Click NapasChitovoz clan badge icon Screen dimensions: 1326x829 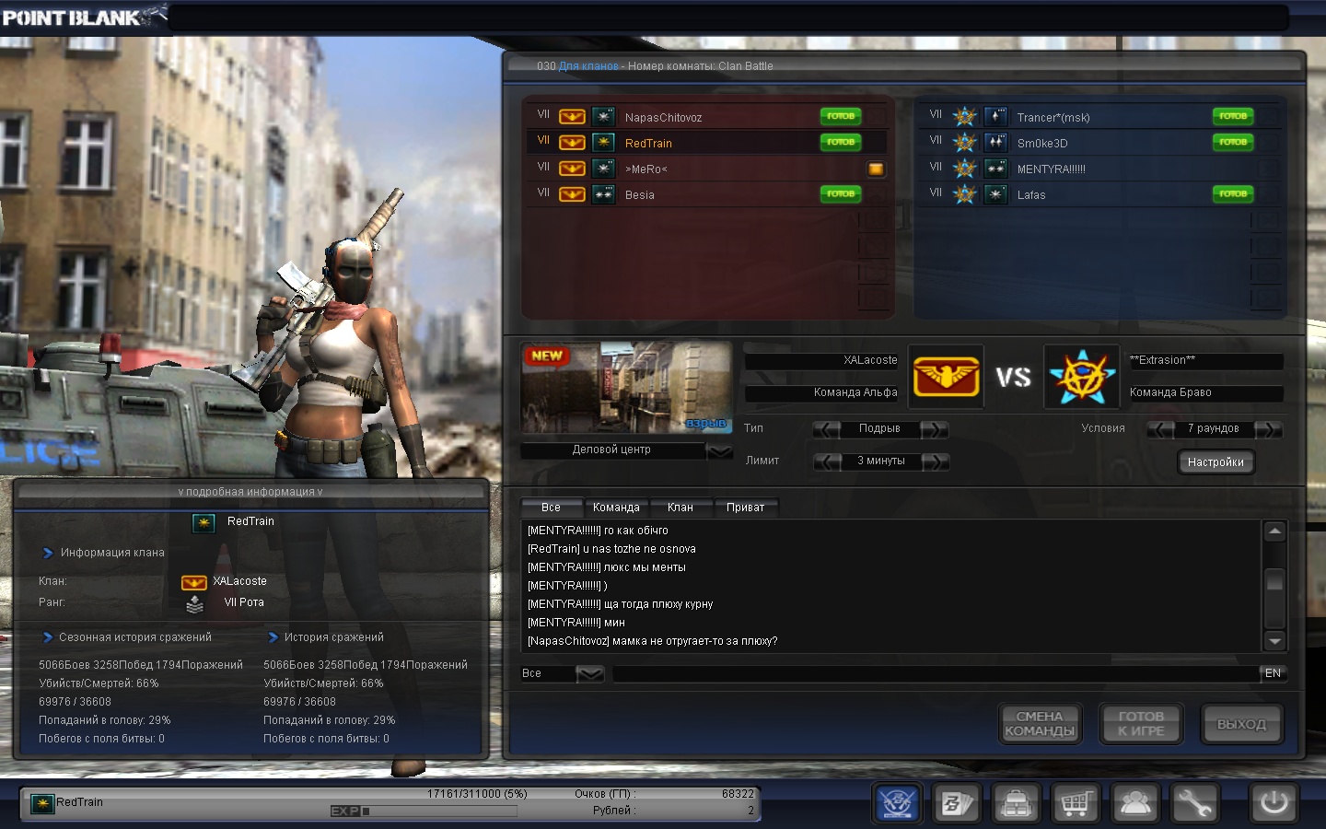click(x=572, y=117)
